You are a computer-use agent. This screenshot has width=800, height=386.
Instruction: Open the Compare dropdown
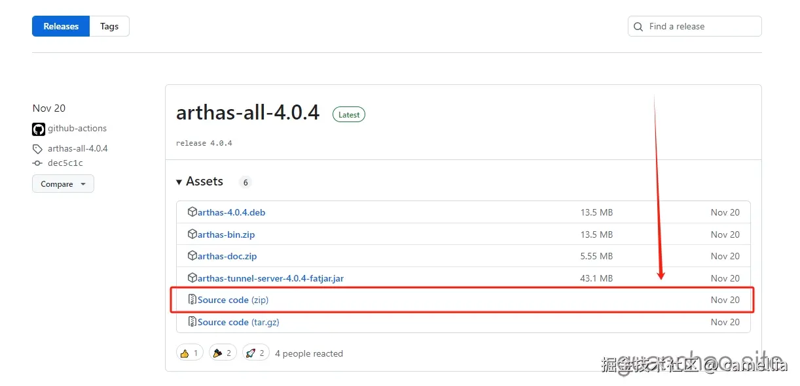63,184
